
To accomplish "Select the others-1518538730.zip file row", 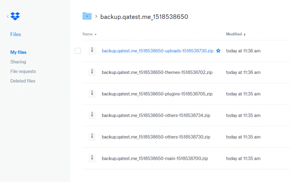I will [186, 137].
